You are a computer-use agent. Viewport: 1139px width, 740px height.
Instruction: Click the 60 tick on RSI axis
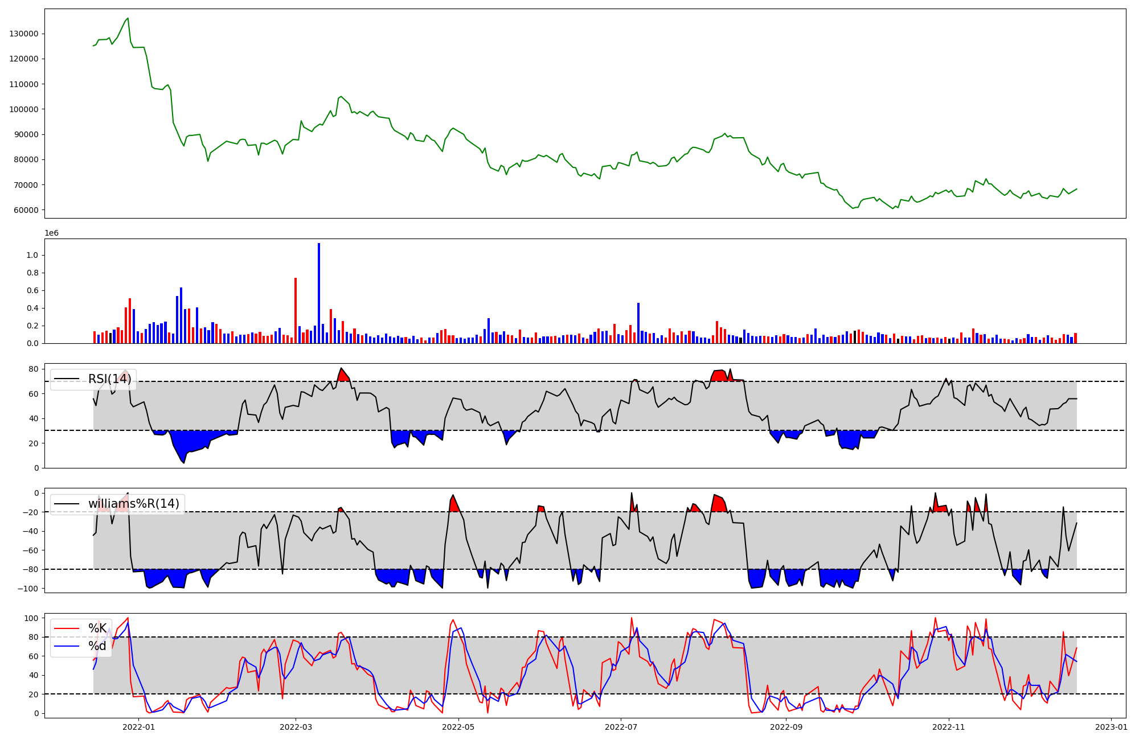tap(34, 394)
